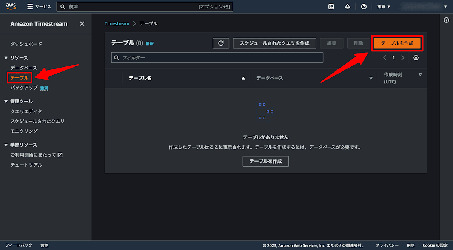The width and height of the screenshot is (453, 250).
Task: Open the help question mark icon
Action: coord(364,6)
